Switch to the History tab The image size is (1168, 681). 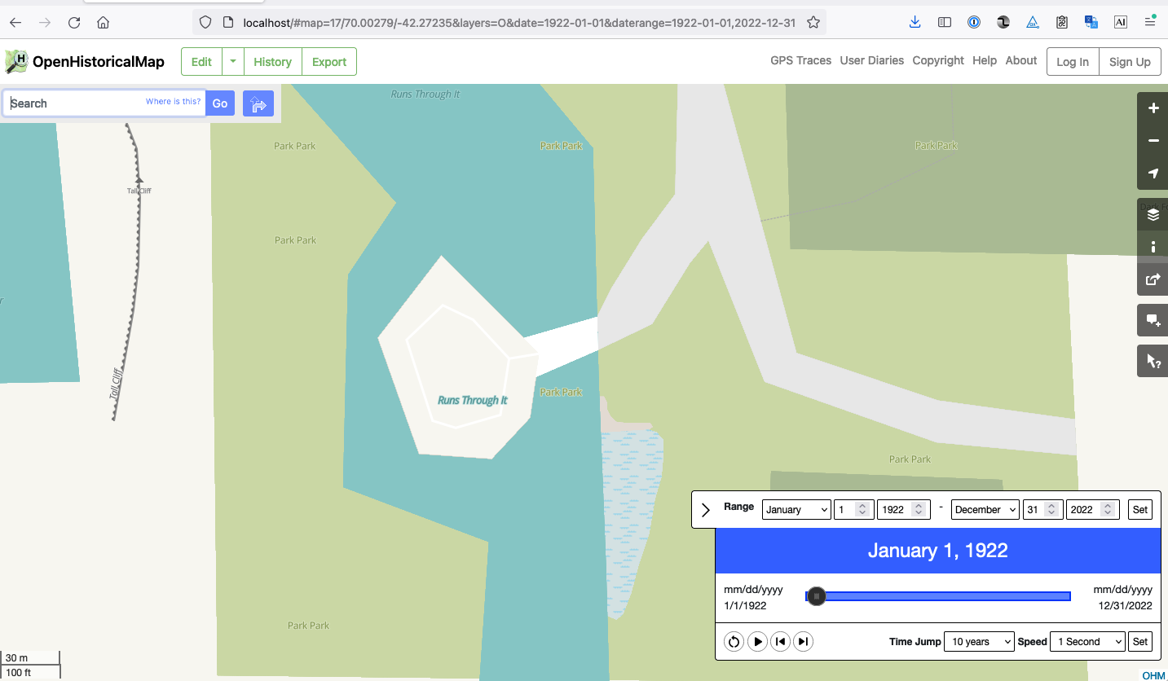point(272,61)
